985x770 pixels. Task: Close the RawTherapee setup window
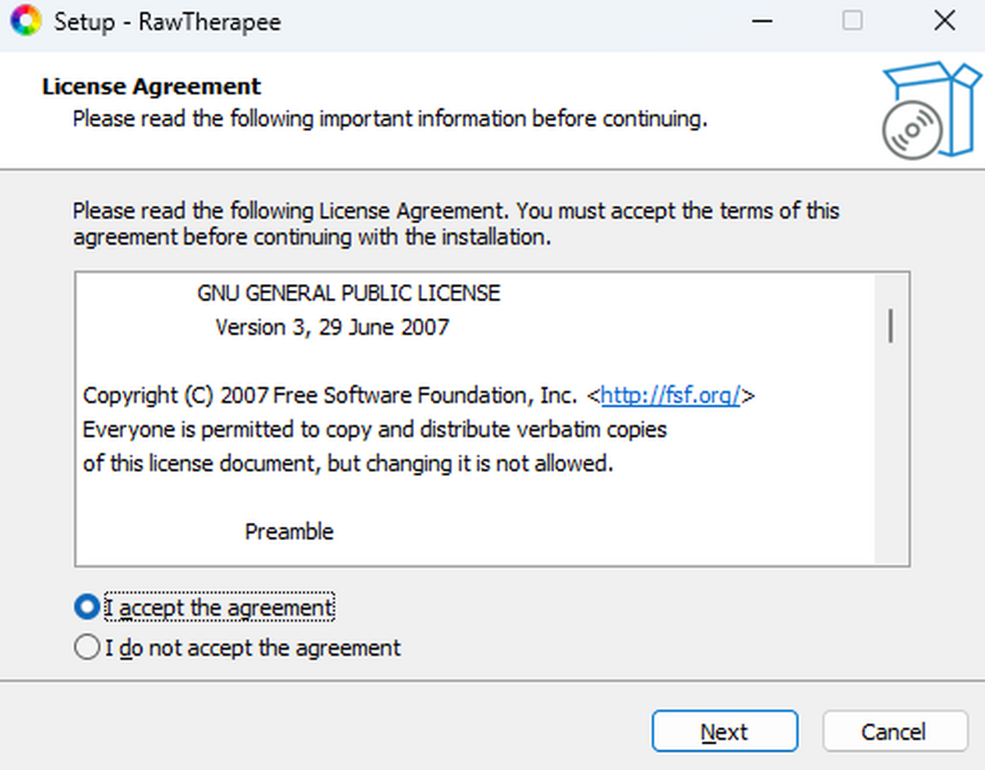[944, 21]
